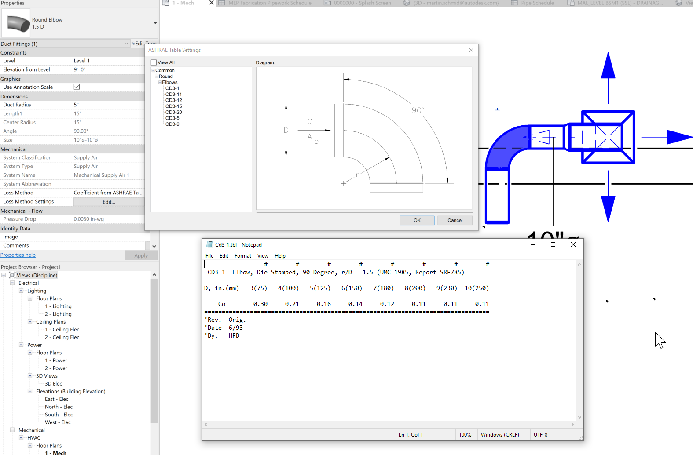Click the Notepad horizontal scrollbar right arrow
Image resolution: width=693 pixels, height=455 pixels.
[x=572, y=425]
